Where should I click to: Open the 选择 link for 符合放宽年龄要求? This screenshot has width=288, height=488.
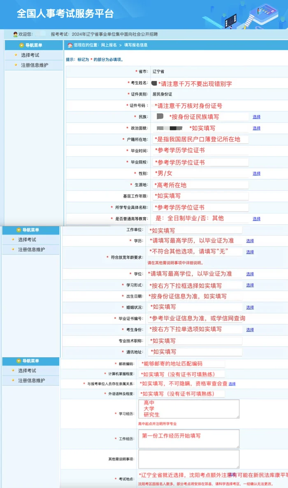(x=250, y=252)
